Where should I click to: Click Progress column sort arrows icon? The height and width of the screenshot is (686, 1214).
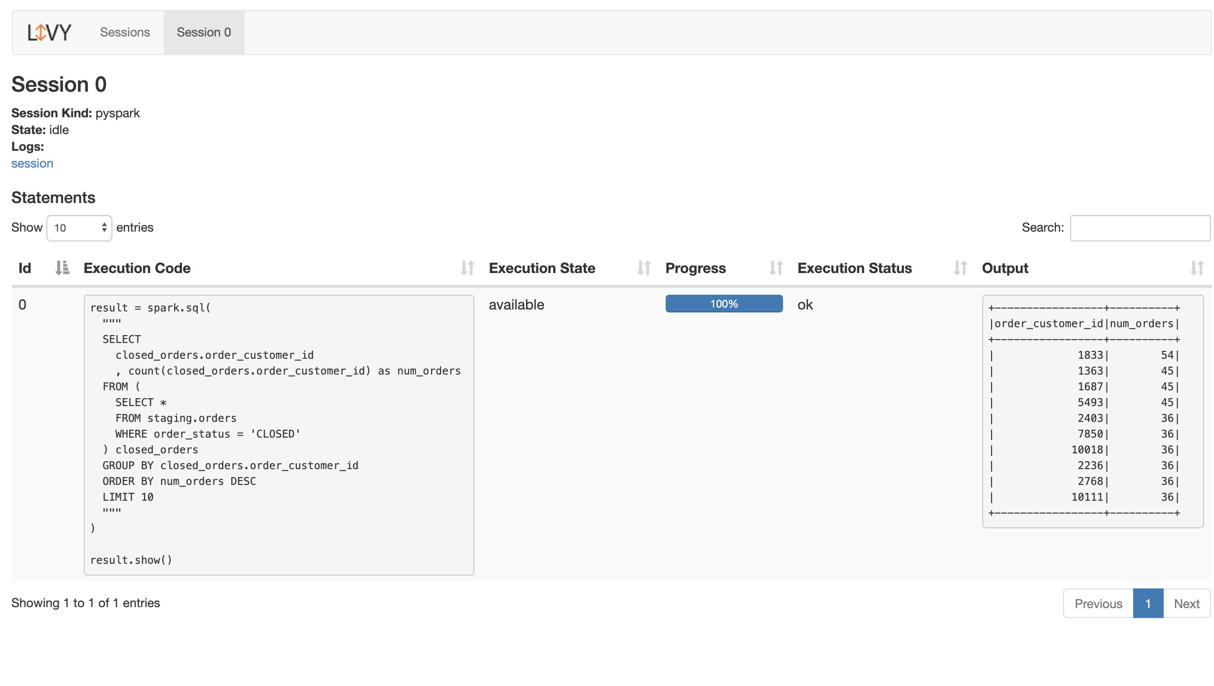[776, 268]
